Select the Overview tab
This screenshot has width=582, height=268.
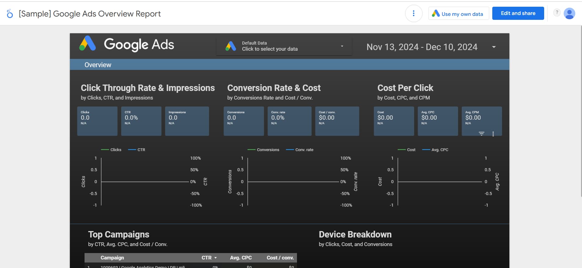(98, 65)
